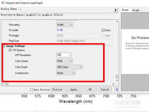Open the Color Space RGB dropdown

[65, 61]
